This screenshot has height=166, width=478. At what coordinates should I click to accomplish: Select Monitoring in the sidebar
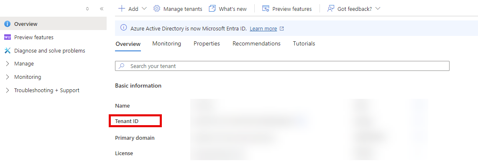(28, 77)
